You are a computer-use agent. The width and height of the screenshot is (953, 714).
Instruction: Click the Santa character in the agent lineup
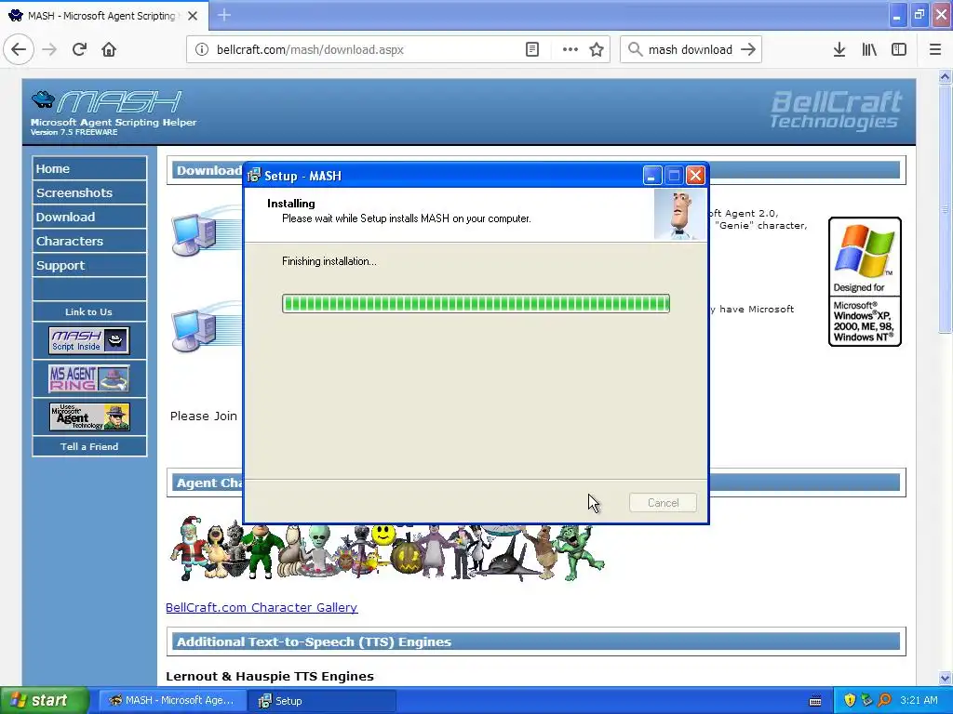click(188, 549)
